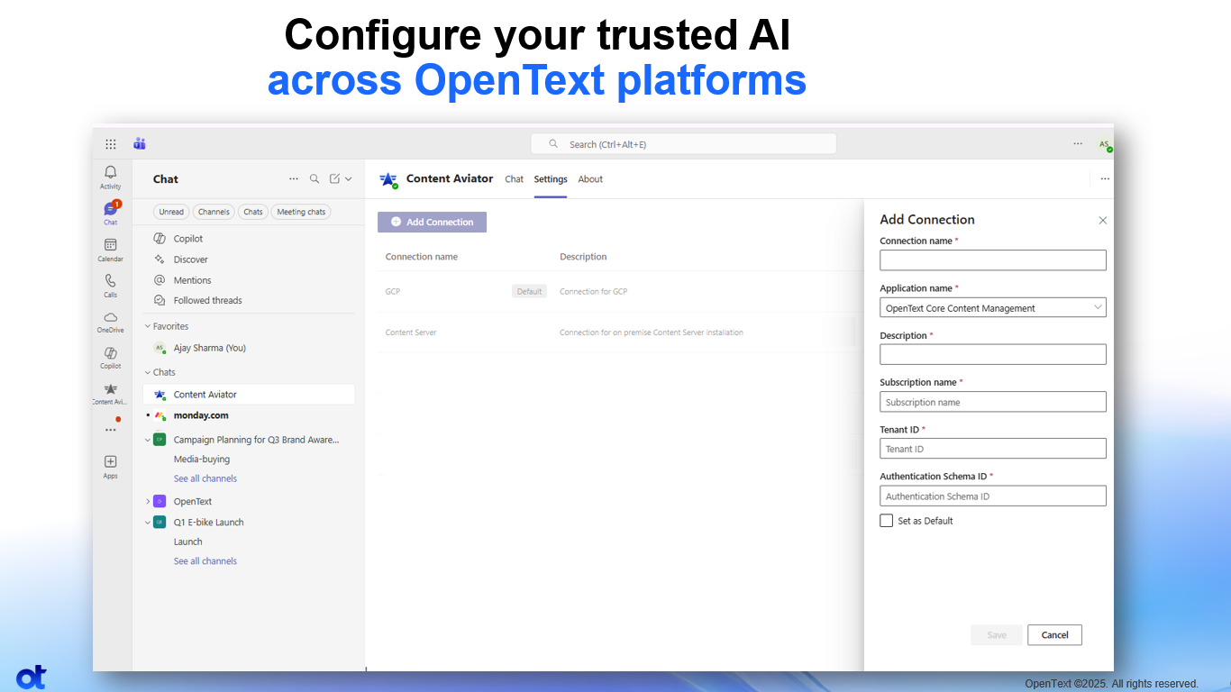Click the Save button
Screen dimensions: 1231x692
tap(997, 635)
